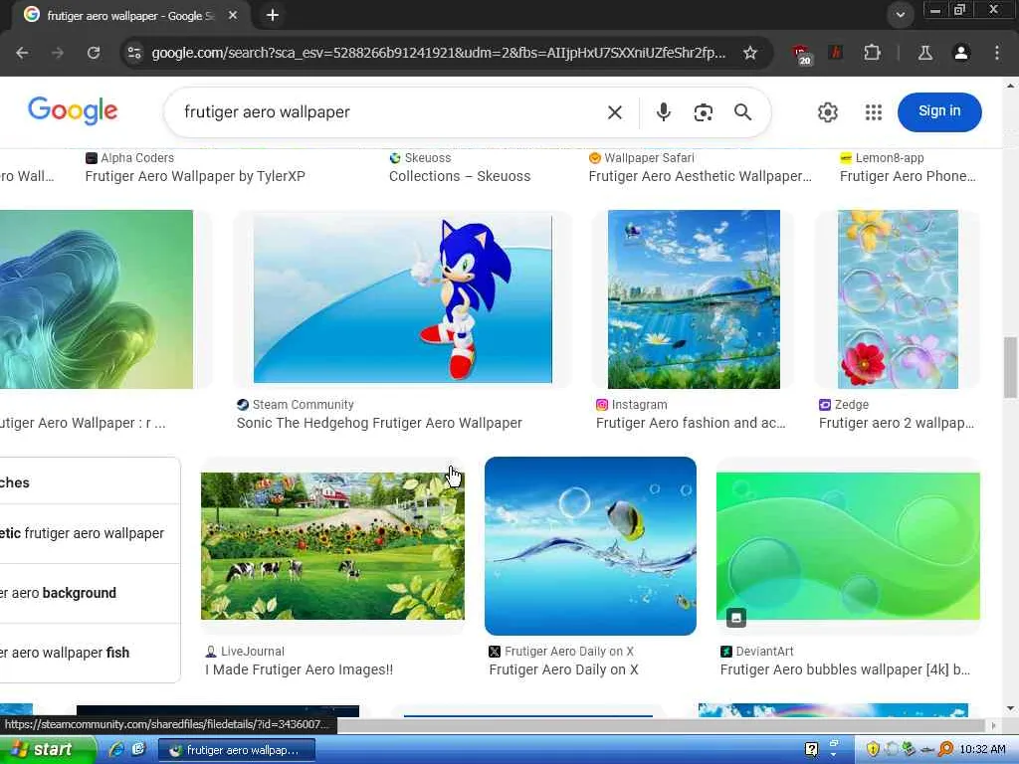Open the Zedge bubbles and flowers thumbnail

click(898, 299)
